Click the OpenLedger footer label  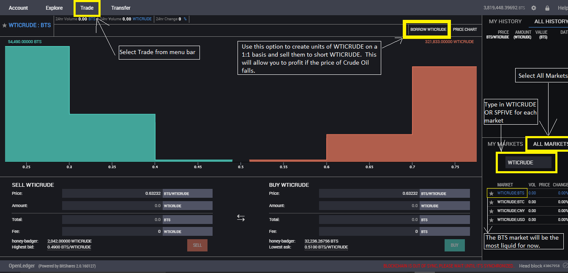(22, 266)
